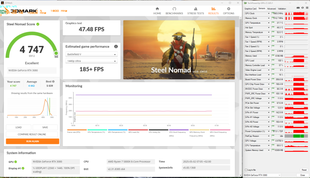Viewport: 310px width, 178px height.
Task: Open the Benchmarks section gauge icon
Action: (x=174, y=9)
